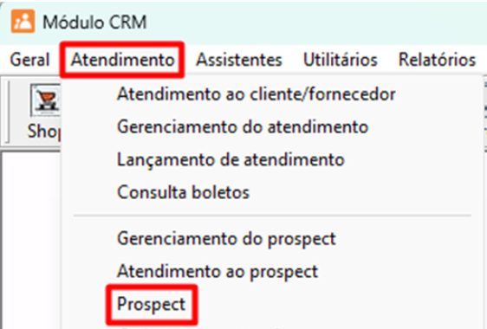
Task: Open the Utilitários menu
Action: coord(341,60)
